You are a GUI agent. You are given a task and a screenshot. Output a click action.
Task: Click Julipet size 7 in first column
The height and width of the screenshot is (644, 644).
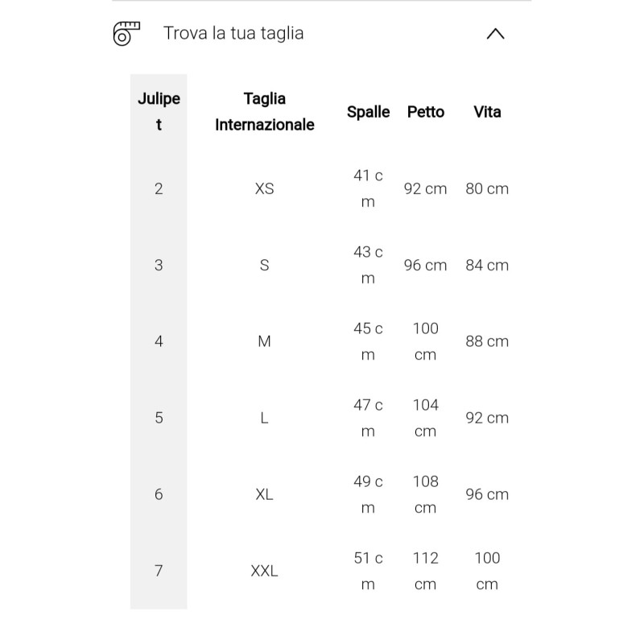(x=159, y=571)
